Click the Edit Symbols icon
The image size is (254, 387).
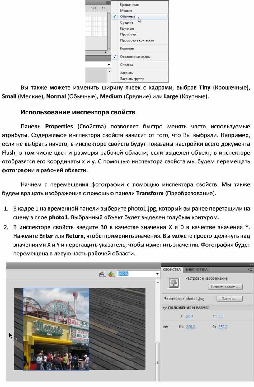[x=111, y=274]
